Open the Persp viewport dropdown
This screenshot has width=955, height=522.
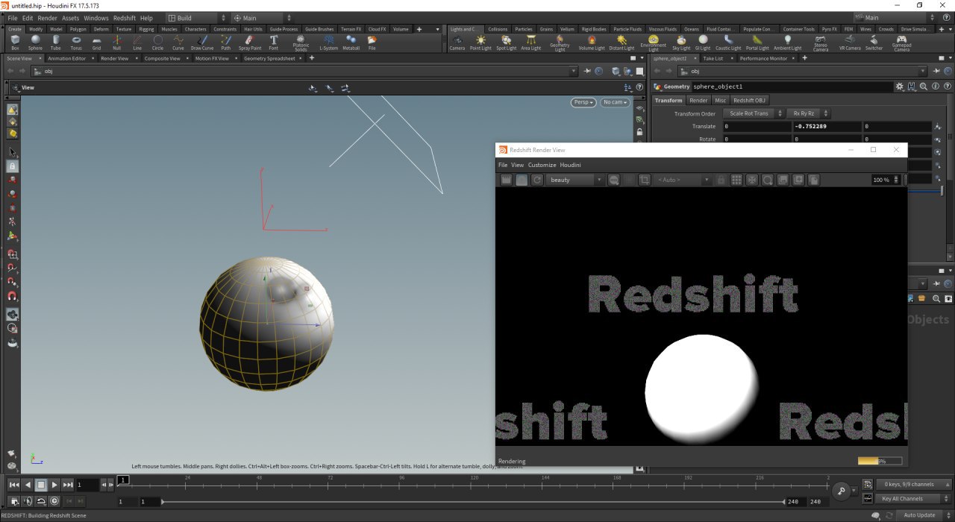point(584,102)
